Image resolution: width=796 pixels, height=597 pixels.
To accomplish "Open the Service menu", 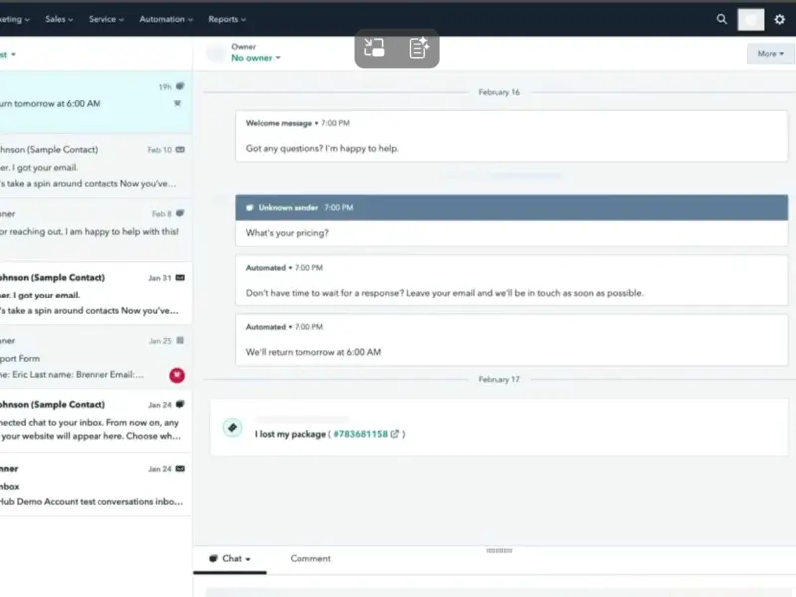I will (x=105, y=19).
